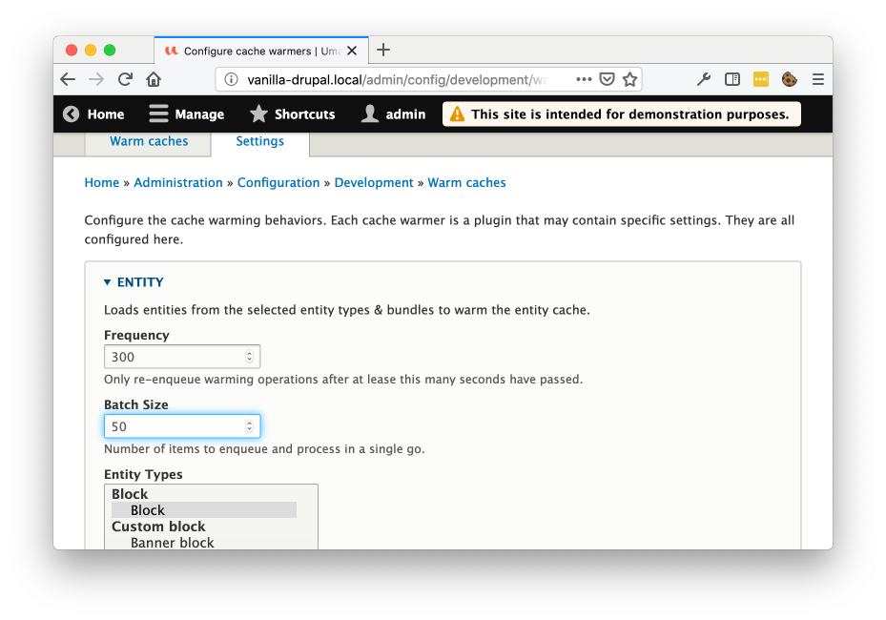Switch to the Warm caches tab
Screen dimensions: 886x620
(x=149, y=141)
